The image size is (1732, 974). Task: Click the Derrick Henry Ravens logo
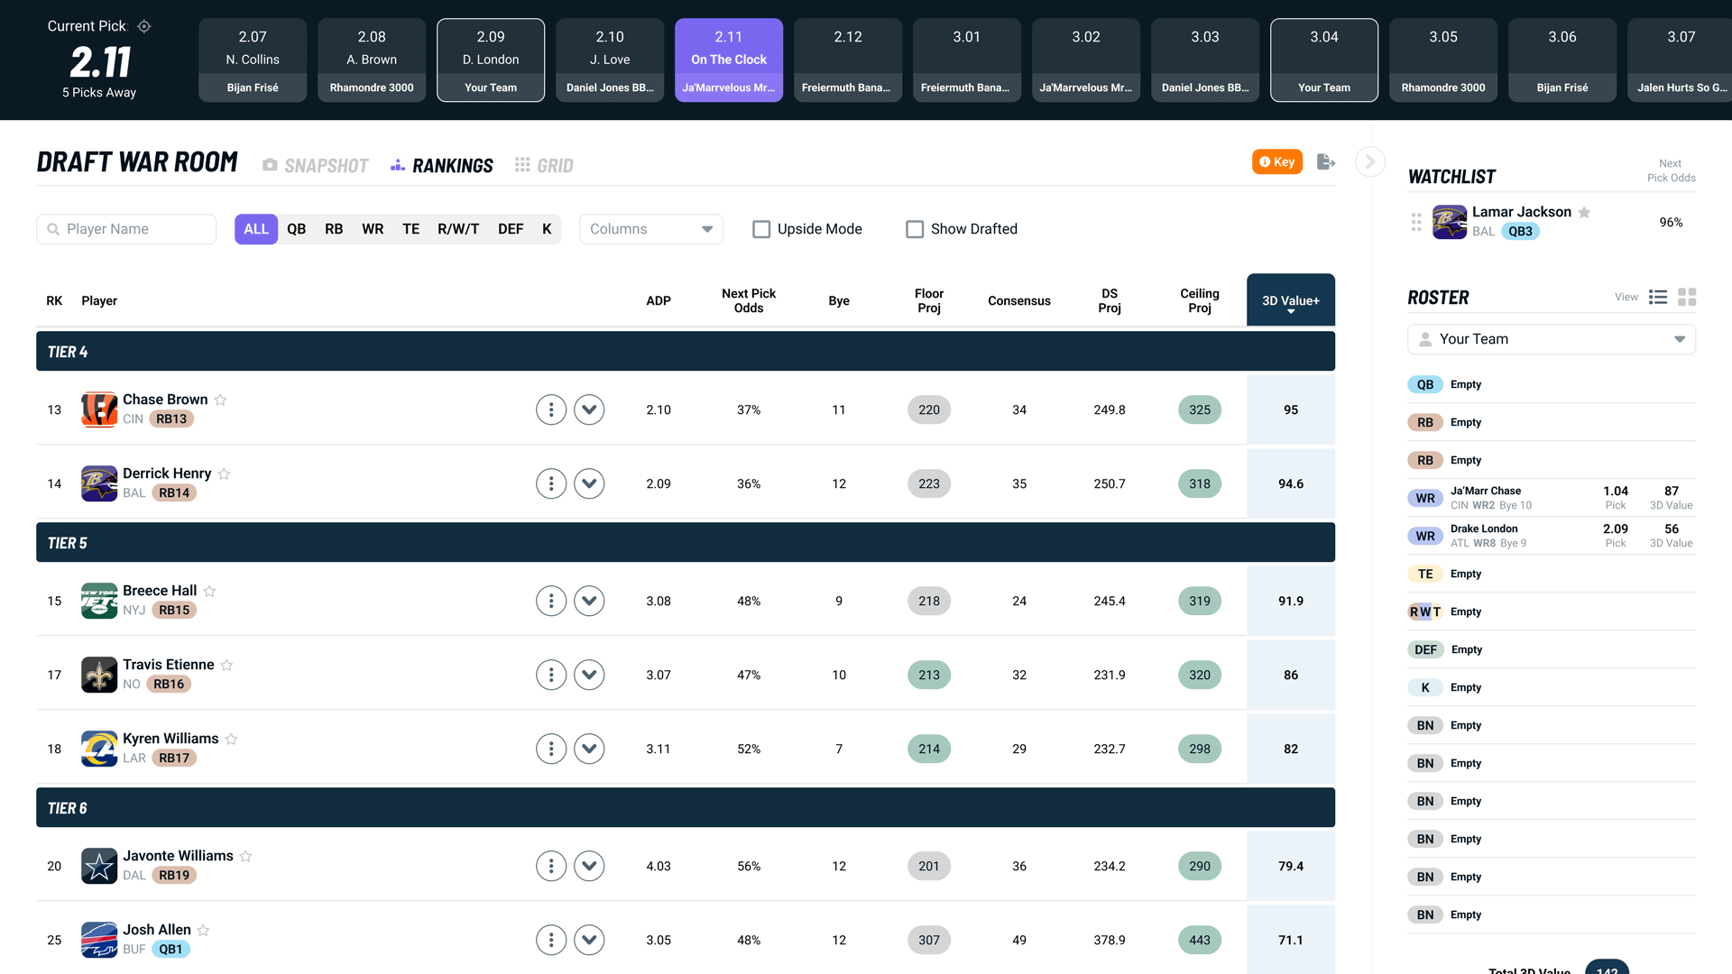click(x=99, y=483)
